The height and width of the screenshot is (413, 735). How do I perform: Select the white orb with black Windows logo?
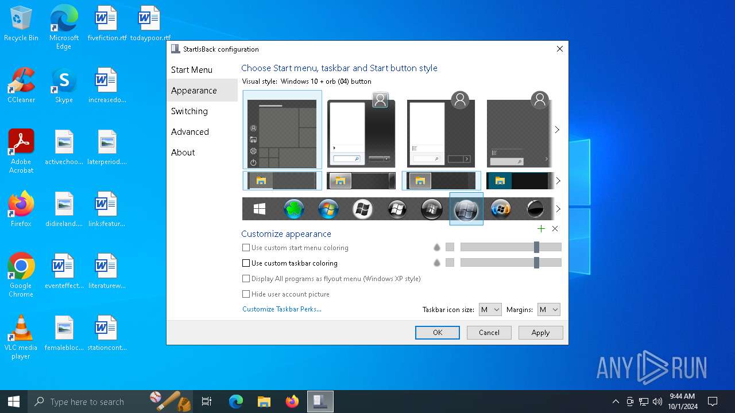(x=363, y=209)
